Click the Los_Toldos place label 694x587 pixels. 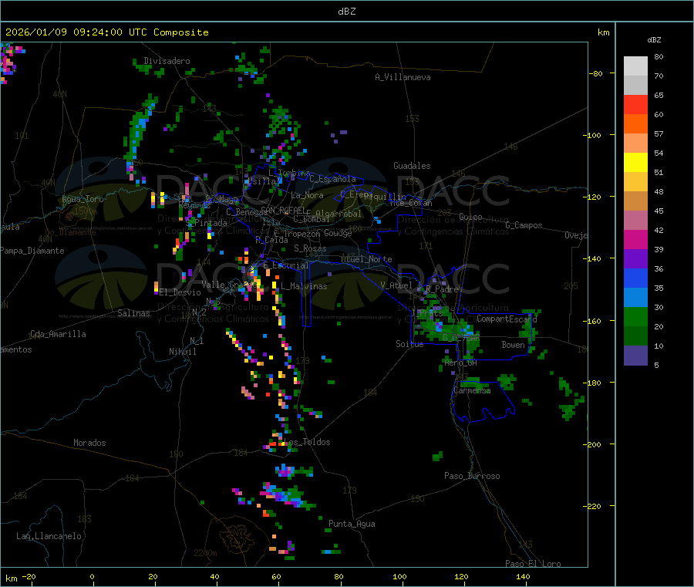(307, 442)
